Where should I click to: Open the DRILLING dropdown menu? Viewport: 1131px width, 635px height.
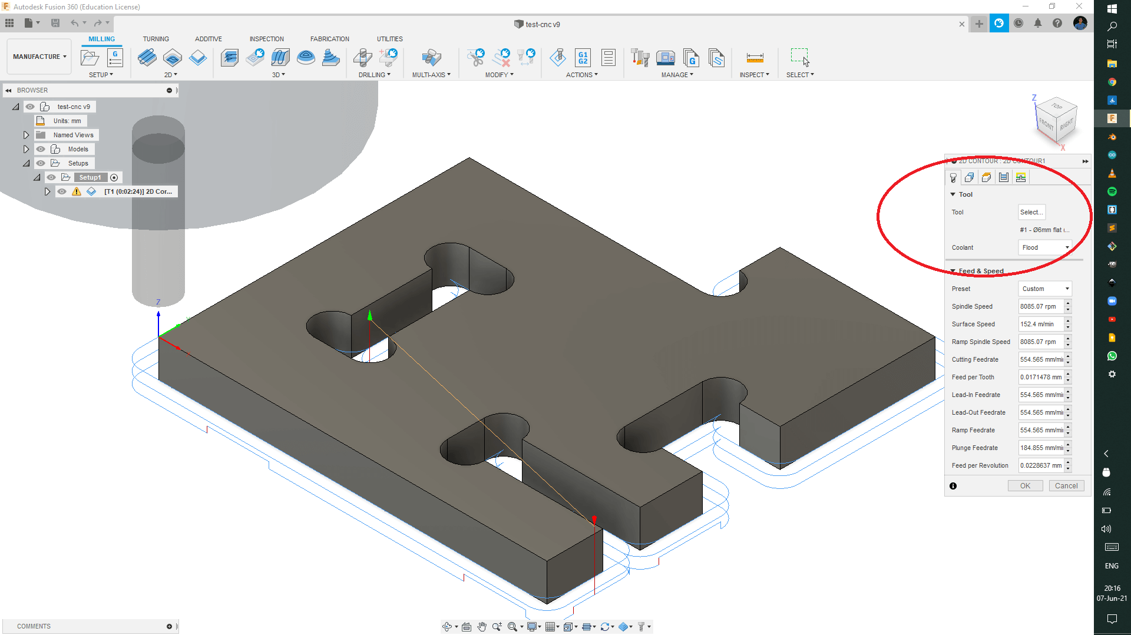pos(375,75)
